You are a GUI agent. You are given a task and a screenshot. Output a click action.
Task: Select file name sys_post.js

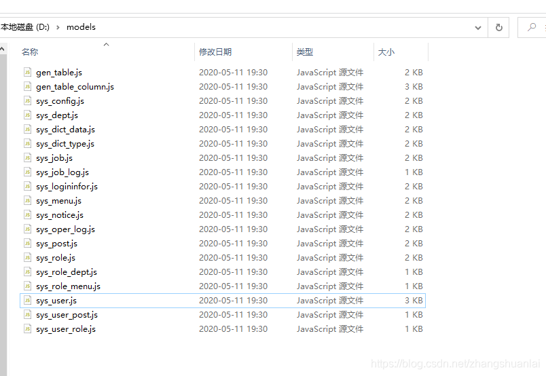coord(56,244)
